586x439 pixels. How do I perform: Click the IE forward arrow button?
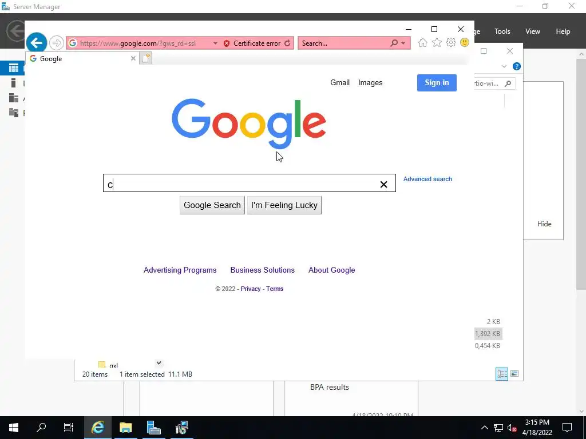click(57, 43)
